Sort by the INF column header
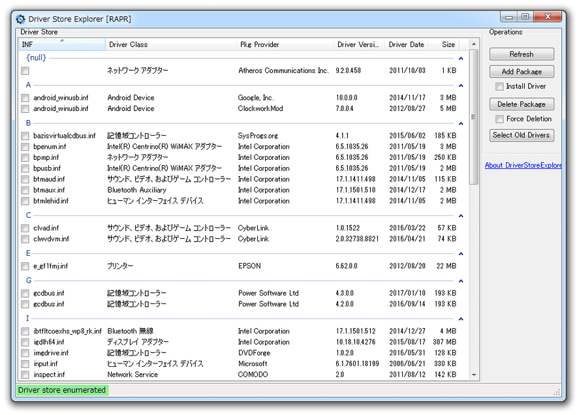Viewport: 579px width, 415px height. pyautogui.click(x=61, y=44)
